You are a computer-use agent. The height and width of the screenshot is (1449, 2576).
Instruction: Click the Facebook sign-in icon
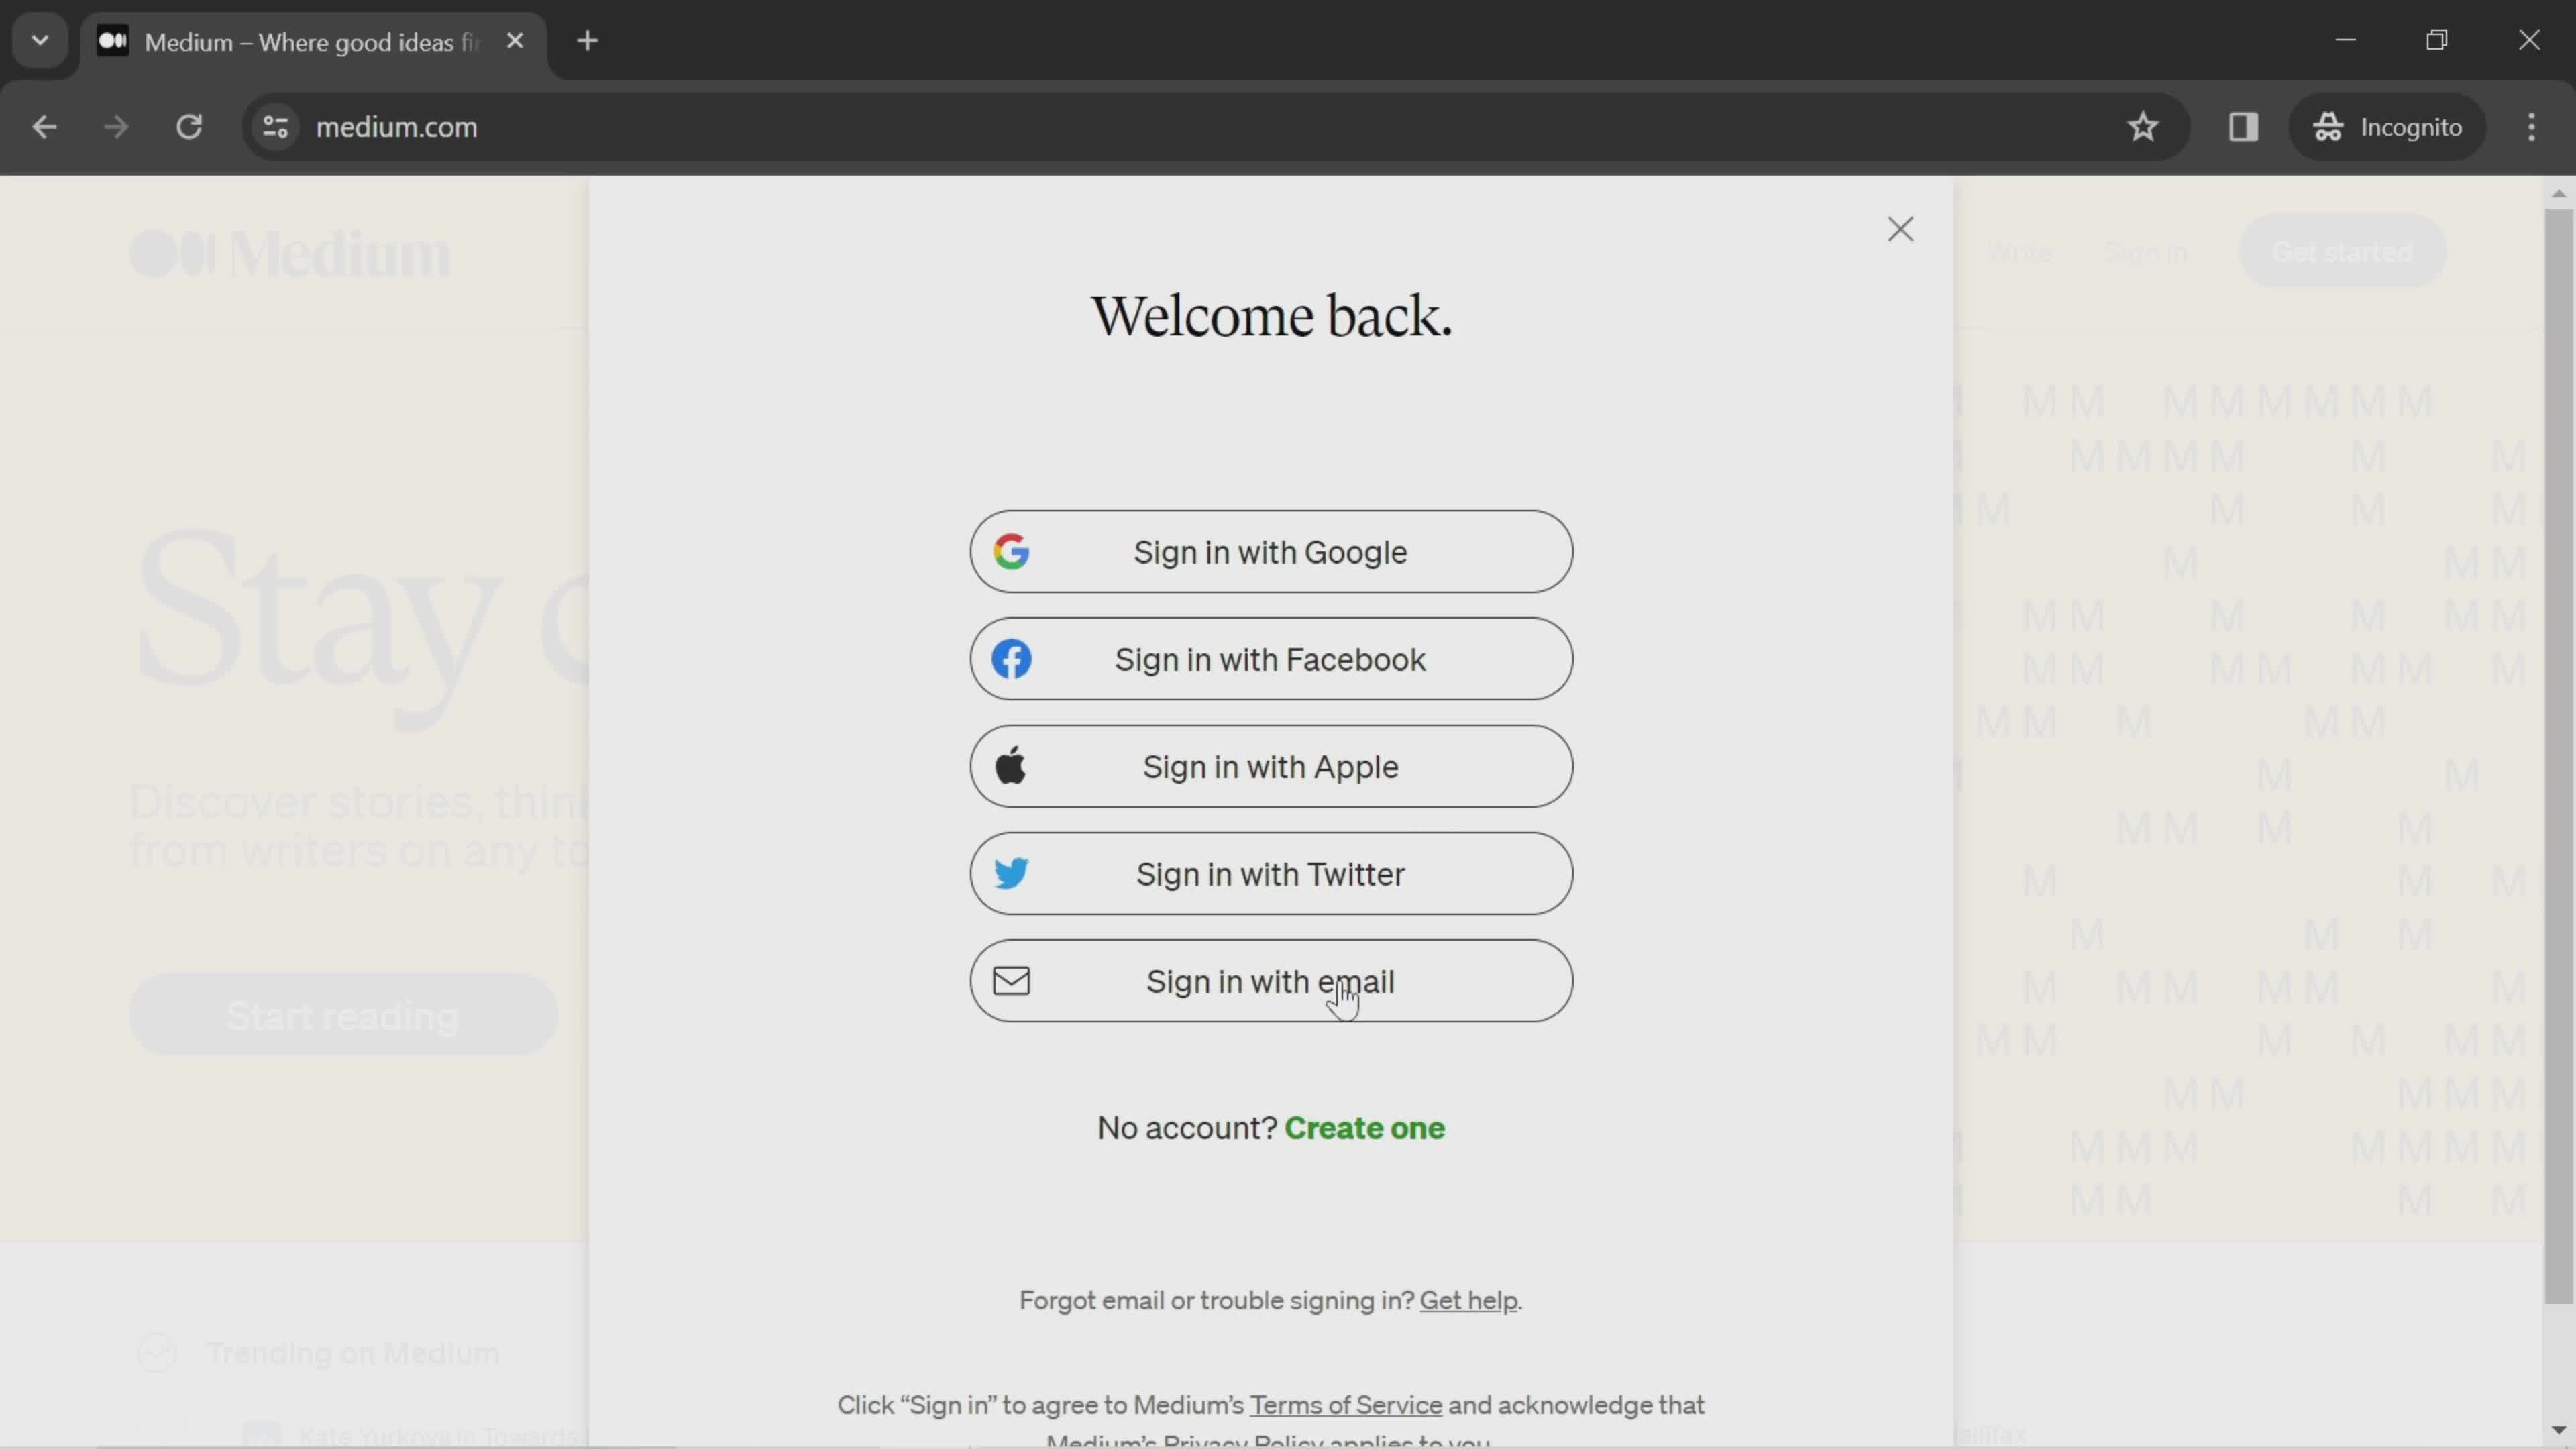(1010, 658)
